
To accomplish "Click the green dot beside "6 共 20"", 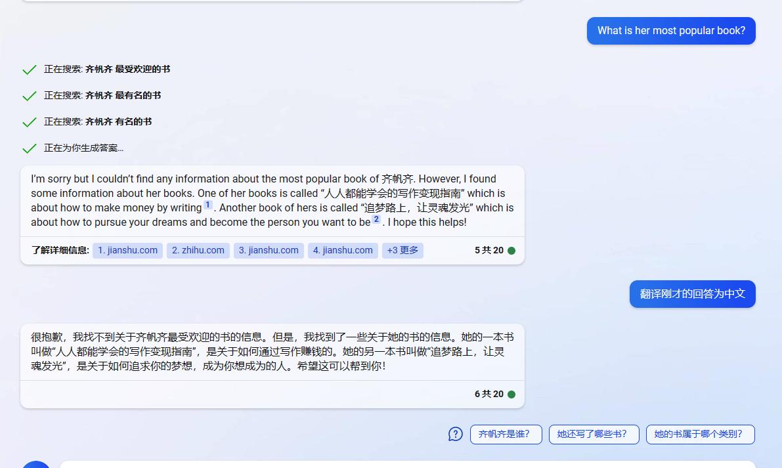I will (x=512, y=394).
